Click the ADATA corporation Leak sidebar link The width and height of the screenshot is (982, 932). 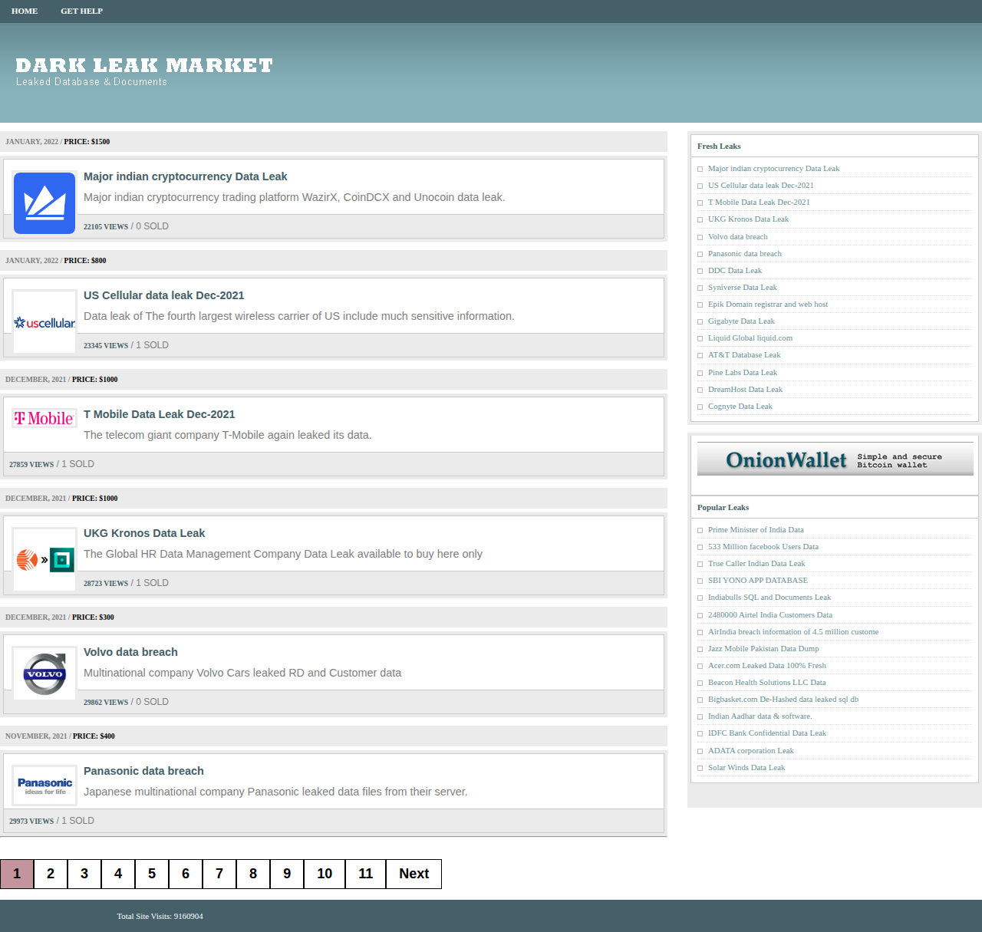(750, 751)
